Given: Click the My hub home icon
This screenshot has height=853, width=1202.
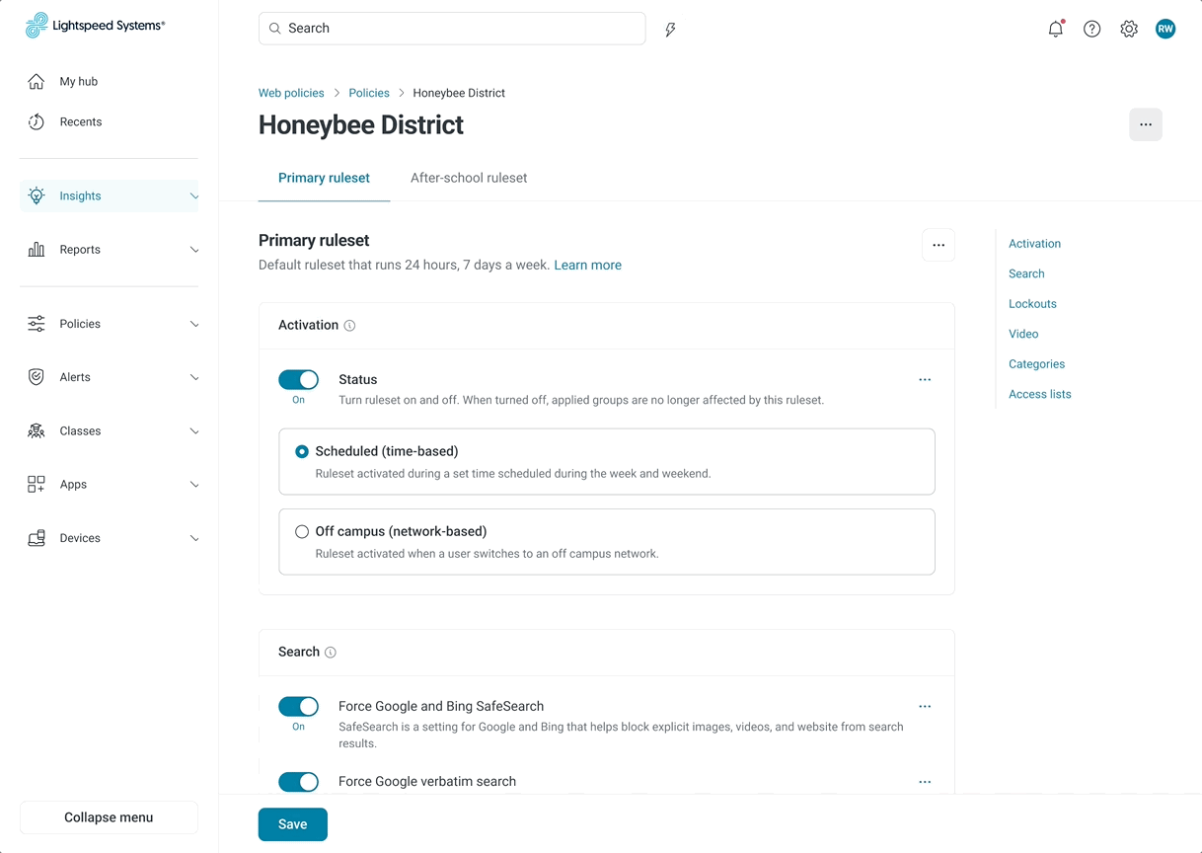Looking at the screenshot, I should pos(37,82).
